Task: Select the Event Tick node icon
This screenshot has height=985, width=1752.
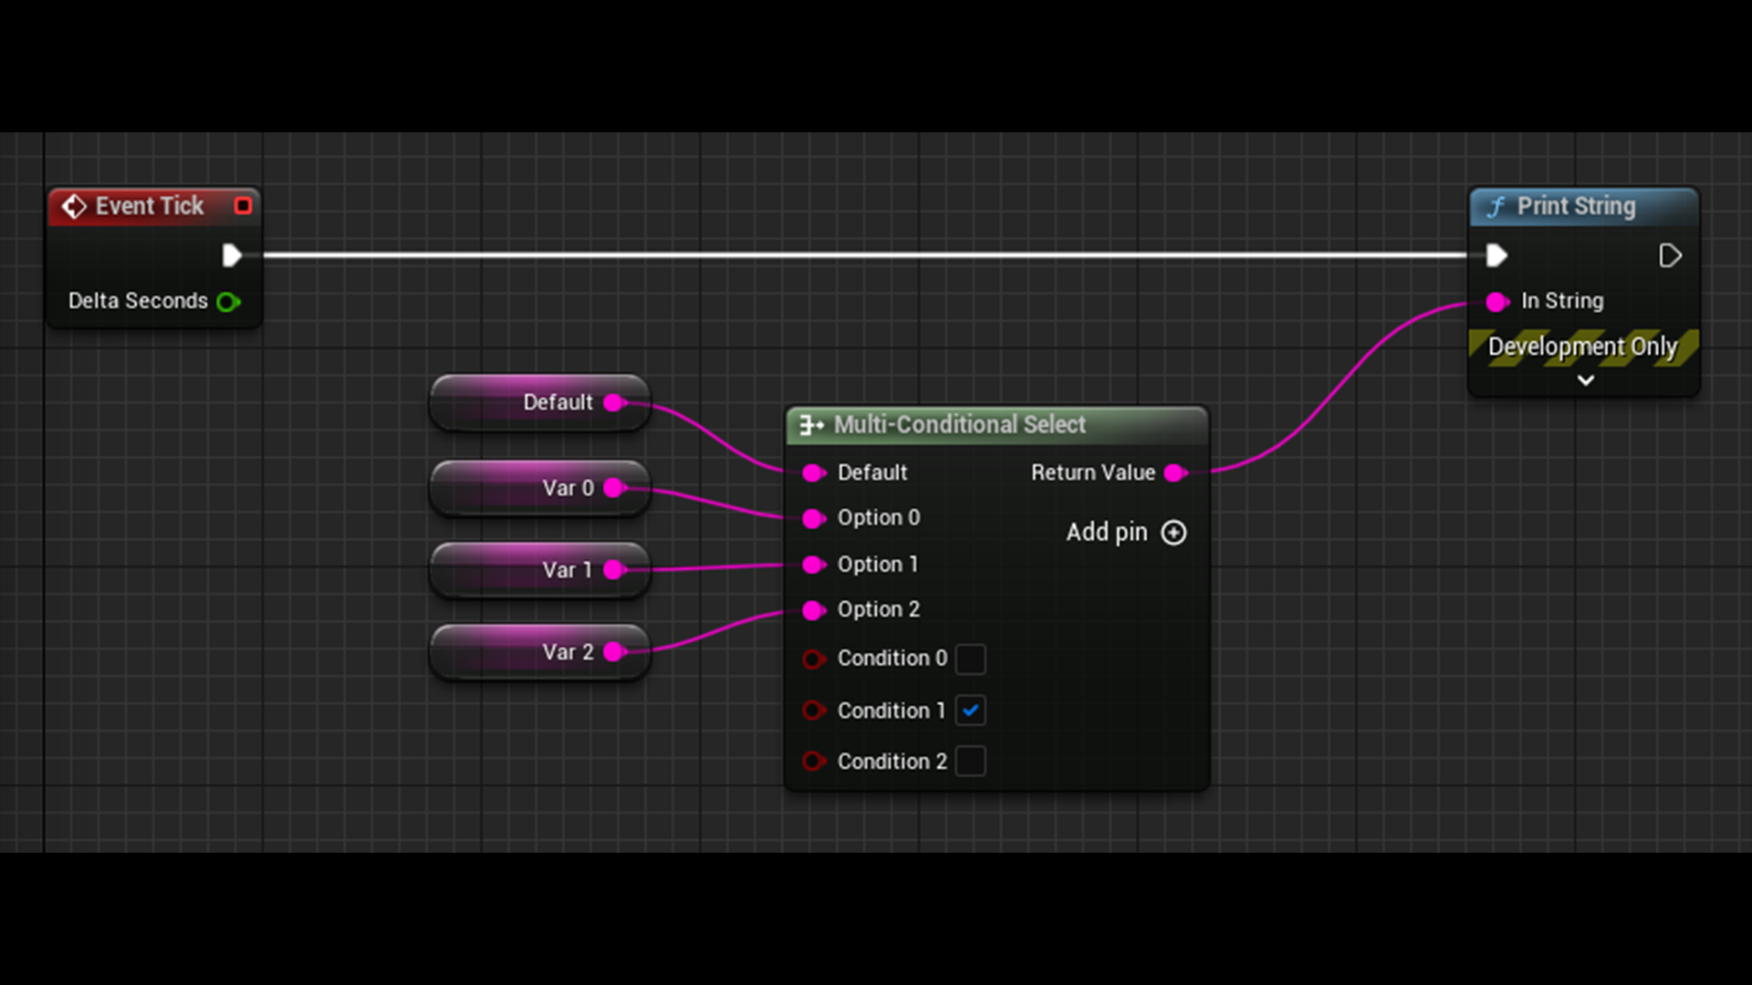Action: point(75,206)
